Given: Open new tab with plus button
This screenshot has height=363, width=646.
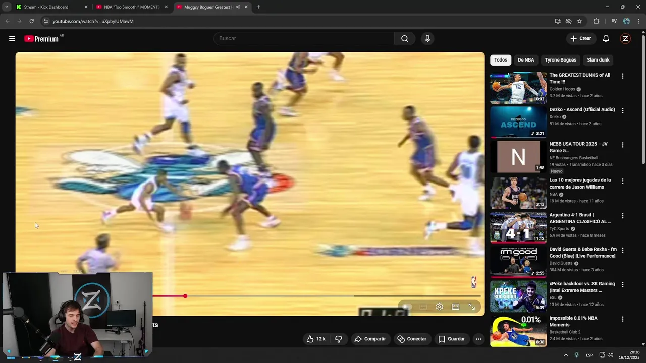Looking at the screenshot, I should 258,7.
